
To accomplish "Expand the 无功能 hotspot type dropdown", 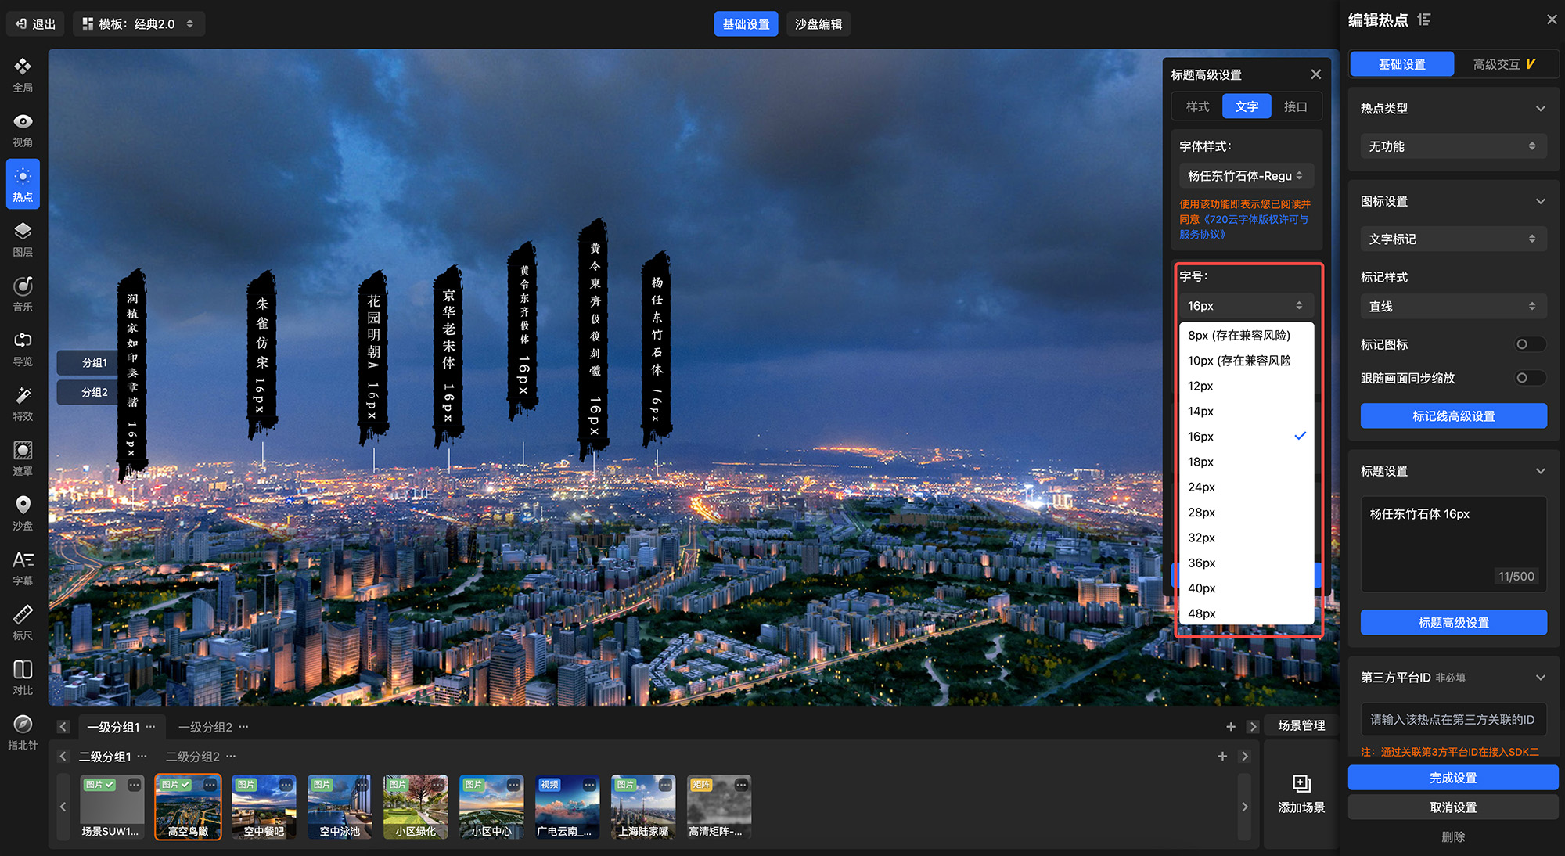I will tap(1452, 146).
